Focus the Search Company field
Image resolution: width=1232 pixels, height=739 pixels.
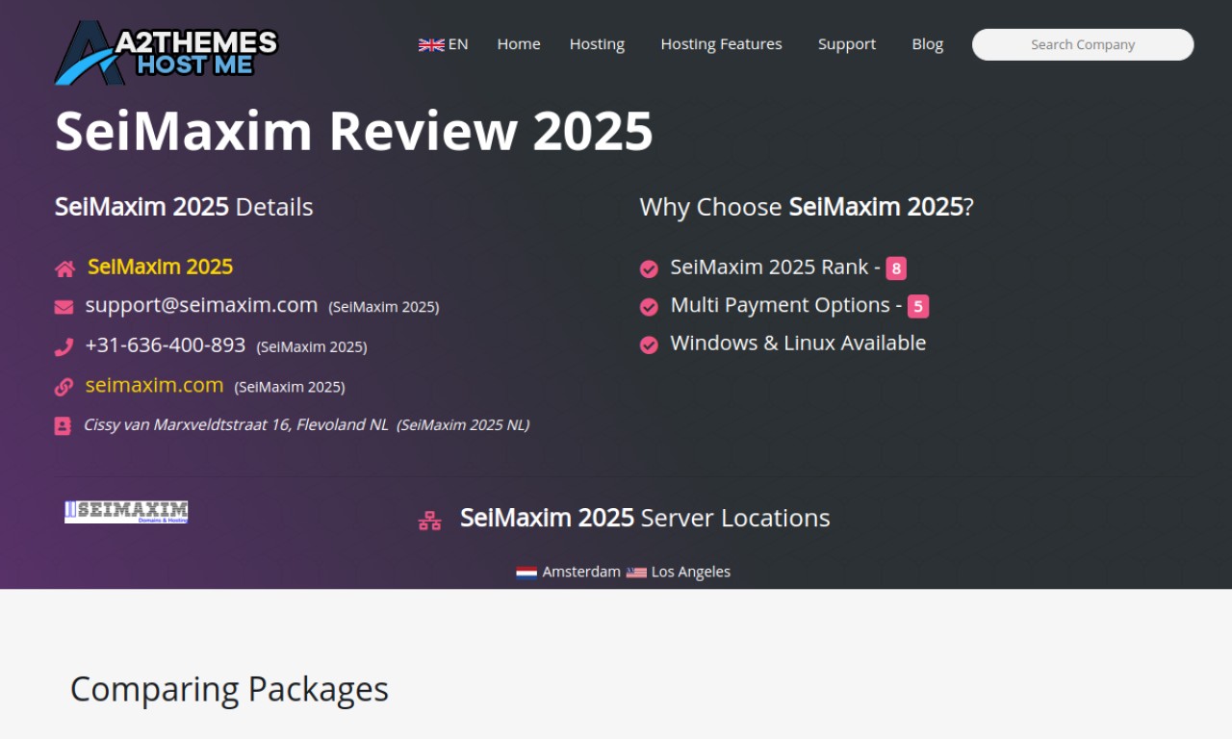coord(1083,44)
